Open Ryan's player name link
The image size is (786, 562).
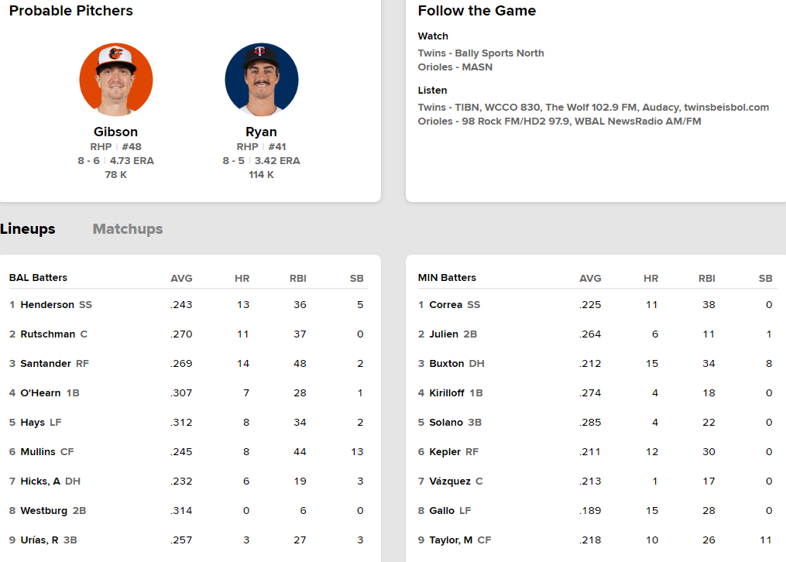click(x=262, y=132)
